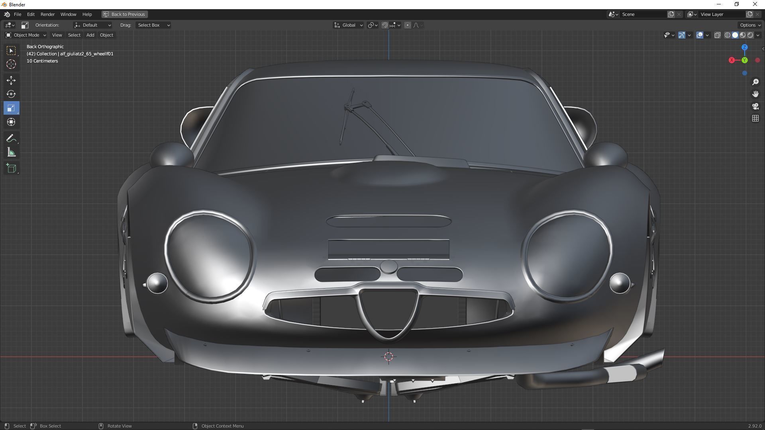Open the snapping options dropdown

point(395,25)
